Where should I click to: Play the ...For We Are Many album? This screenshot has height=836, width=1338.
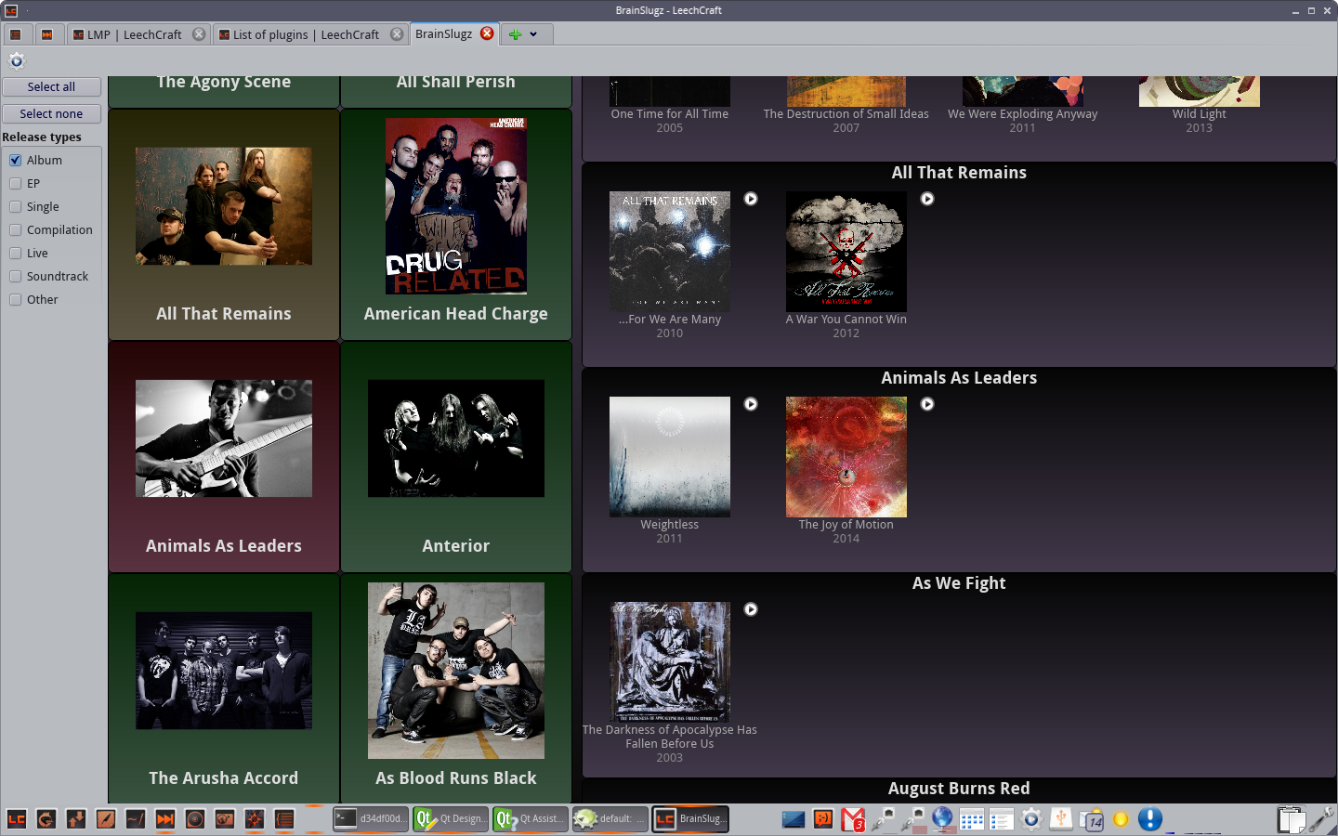[x=751, y=199]
